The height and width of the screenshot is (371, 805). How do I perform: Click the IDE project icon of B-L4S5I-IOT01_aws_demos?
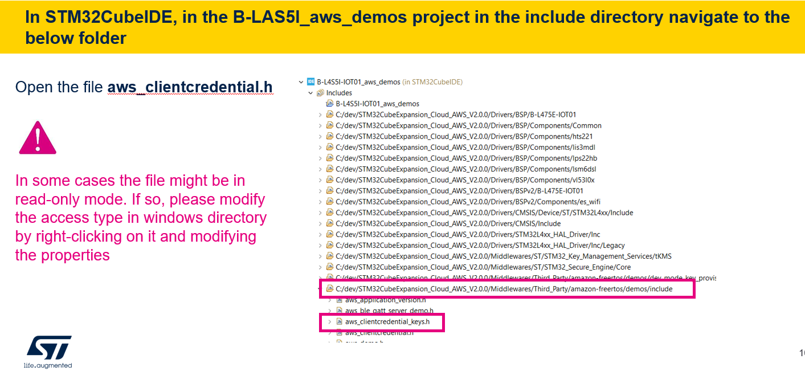[311, 81]
